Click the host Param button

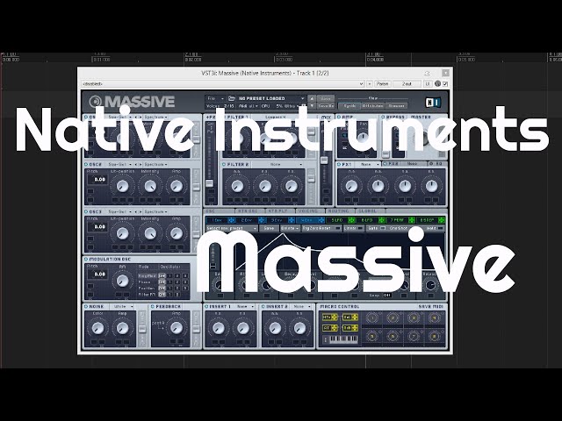point(382,84)
